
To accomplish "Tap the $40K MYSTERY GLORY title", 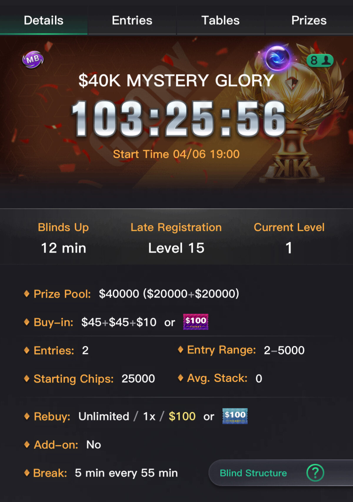I will click(x=176, y=80).
